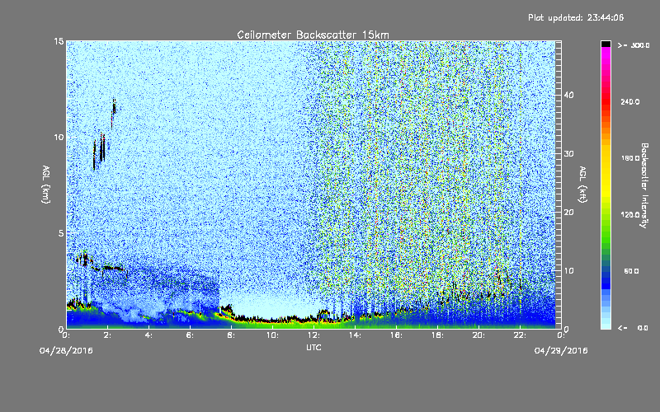Click the end date 04/29/2016 label
The height and width of the screenshot is (412, 660).
point(561,351)
